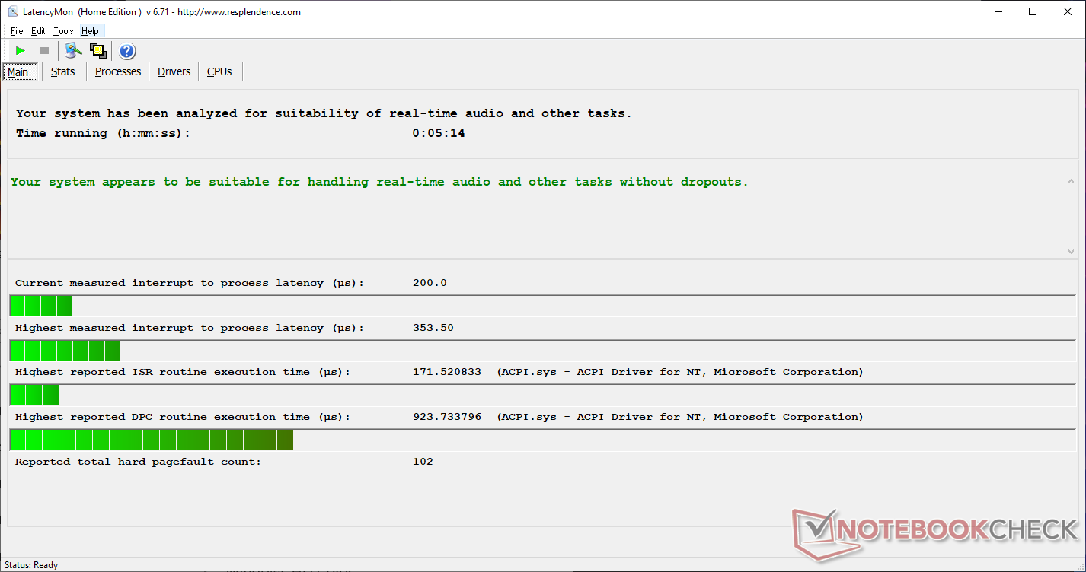Click the ISR time value 171.520833
Screen dimensions: 1086x572
446,372
